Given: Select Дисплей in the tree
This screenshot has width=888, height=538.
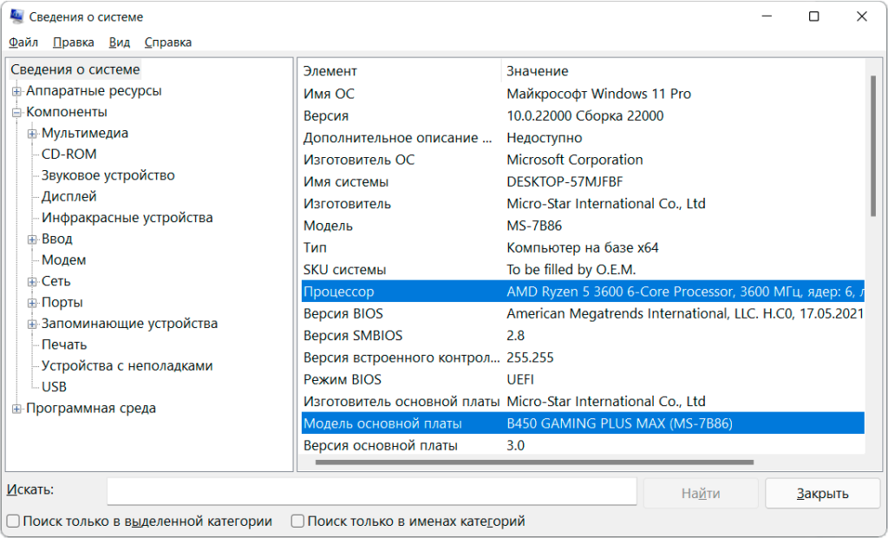Looking at the screenshot, I should click(x=69, y=196).
